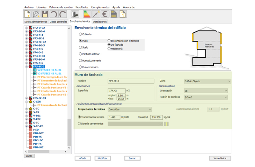Open the Zona dropdown

point(208,81)
